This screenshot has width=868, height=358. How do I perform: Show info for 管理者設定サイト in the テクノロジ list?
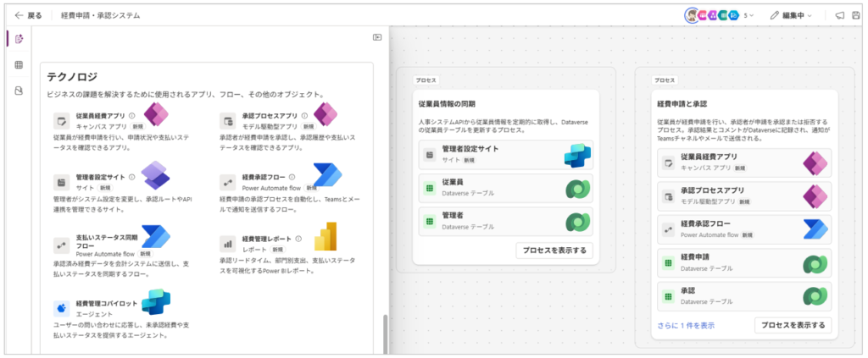pyautogui.click(x=131, y=178)
